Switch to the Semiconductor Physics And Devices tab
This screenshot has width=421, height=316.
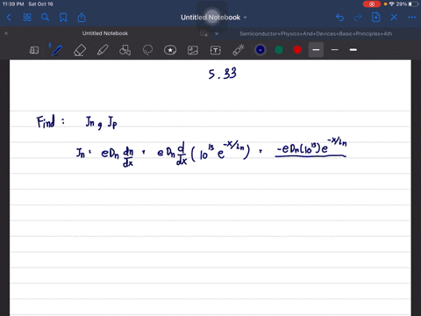click(x=316, y=33)
